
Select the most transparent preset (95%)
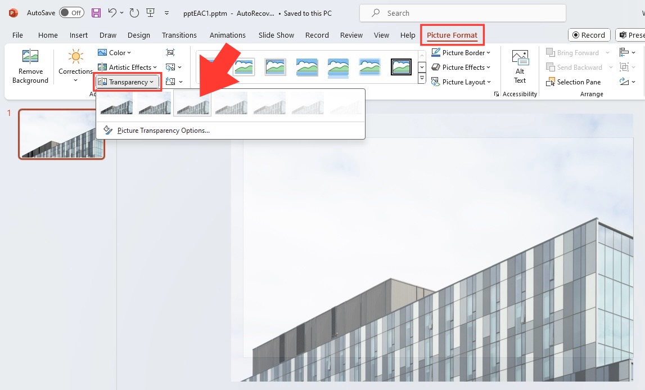click(x=346, y=103)
